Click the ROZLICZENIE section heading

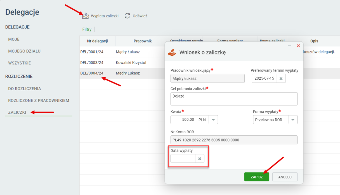(19, 76)
